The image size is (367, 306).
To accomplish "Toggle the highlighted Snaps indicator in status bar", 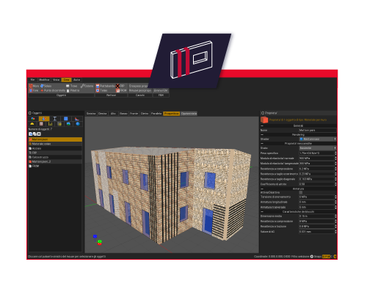I will coord(326,256).
